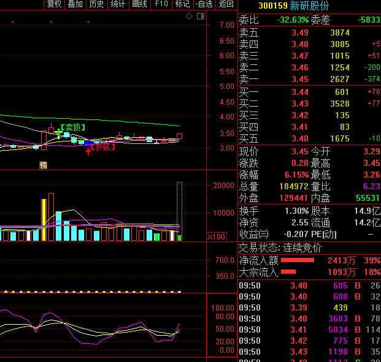Select the 卖一 3.45 order row
This screenshot has height=362, width=381.
tap(309, 79)
